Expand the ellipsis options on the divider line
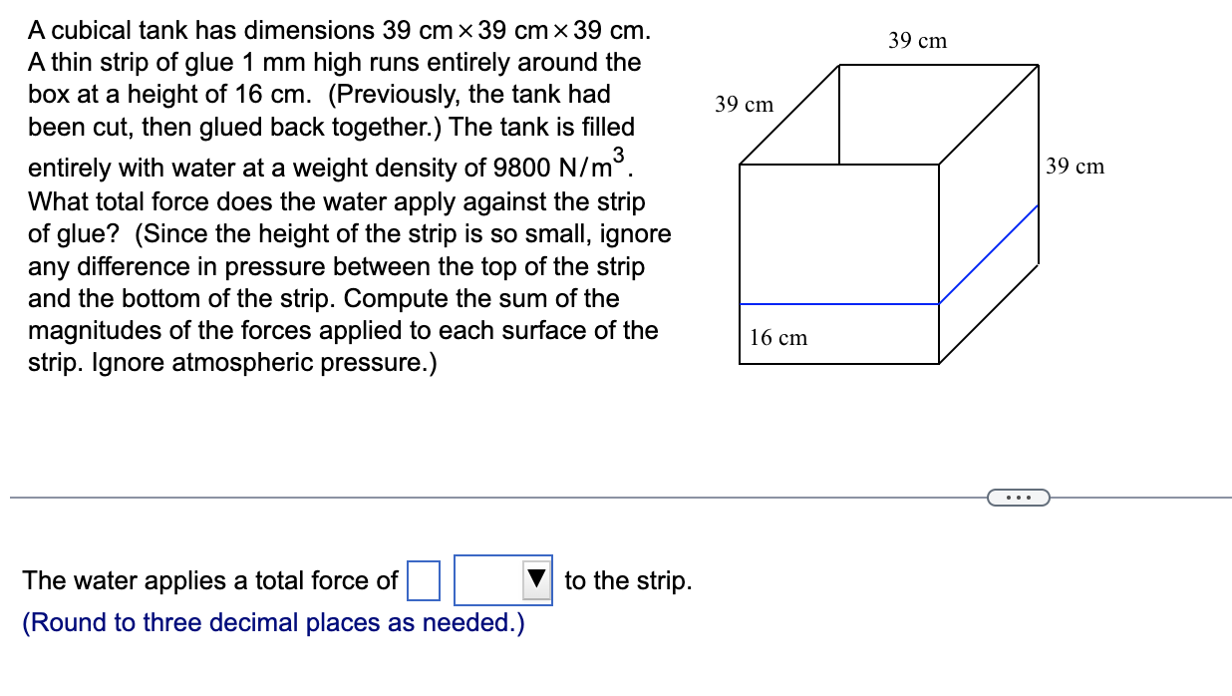 coord(1019,496)
